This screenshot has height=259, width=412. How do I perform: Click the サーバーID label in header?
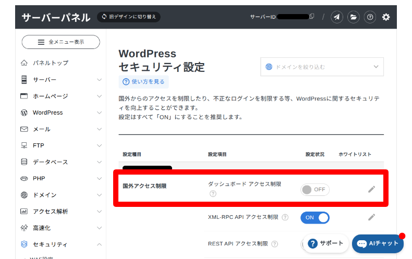coord(263,17)
